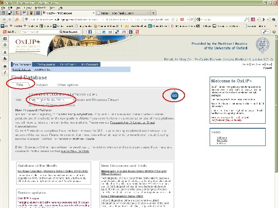This screenshot has width=278, height=208.
Task: Open the sidebar add-ons puzzle icon
Action: coord(5,59)
